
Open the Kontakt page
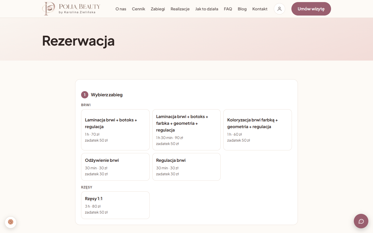click(x=260, y=9)
